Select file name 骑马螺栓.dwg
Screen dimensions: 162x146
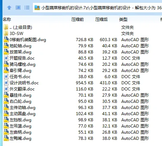click(x=23, y=64)
